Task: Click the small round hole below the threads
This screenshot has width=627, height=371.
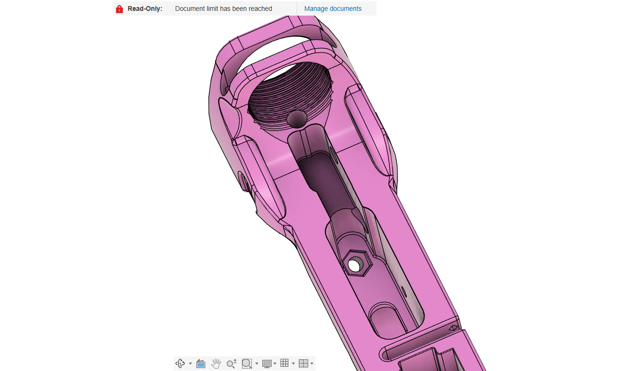Action: coord(297,119)
